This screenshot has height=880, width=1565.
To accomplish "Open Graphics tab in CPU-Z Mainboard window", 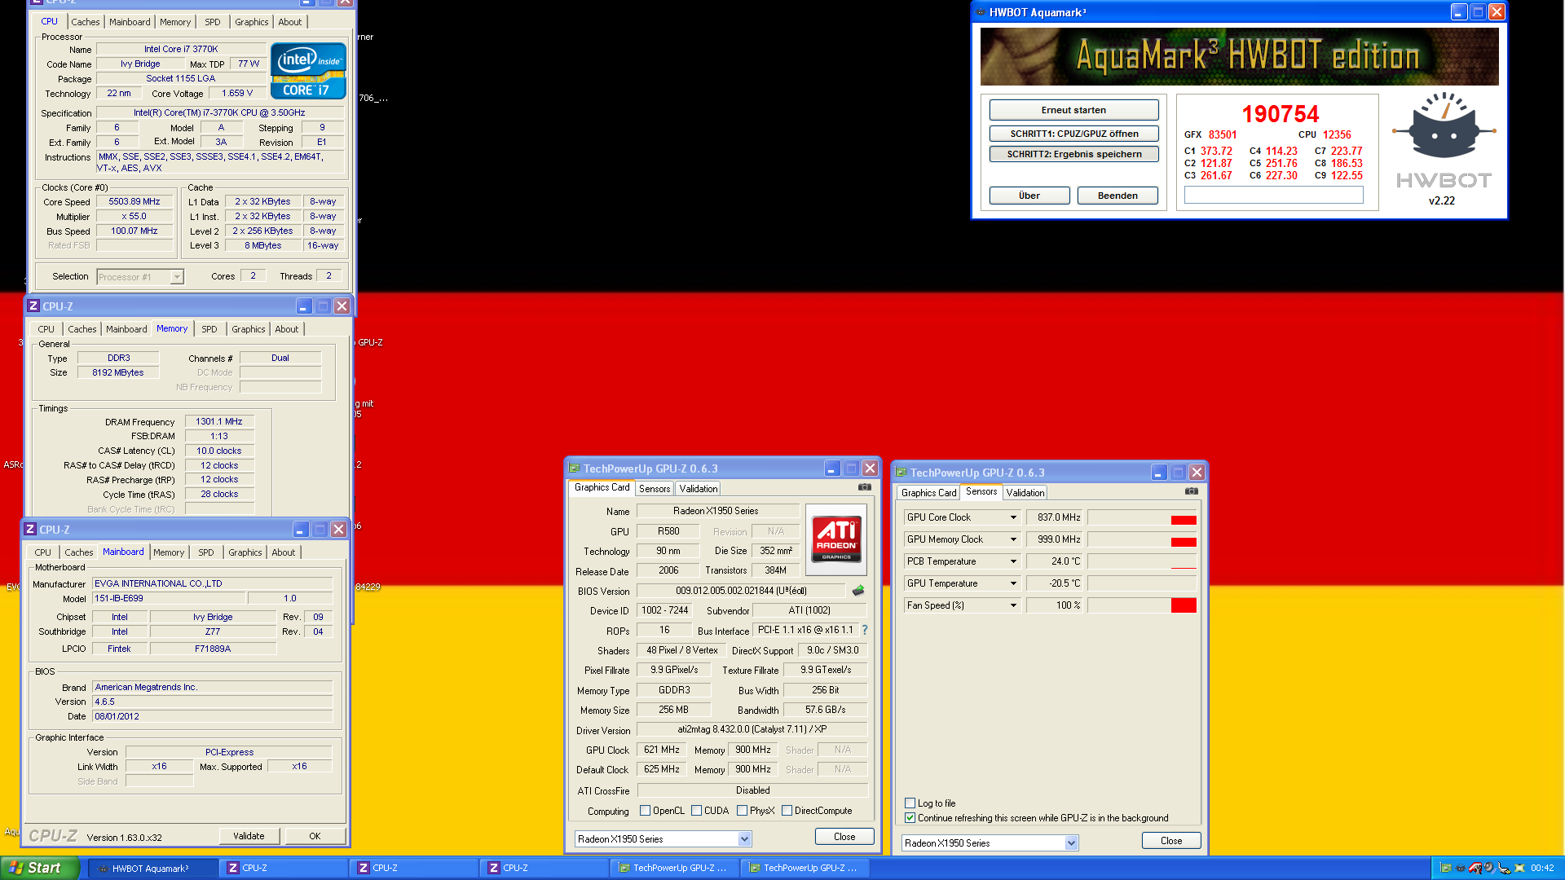I will click(245, 552).
